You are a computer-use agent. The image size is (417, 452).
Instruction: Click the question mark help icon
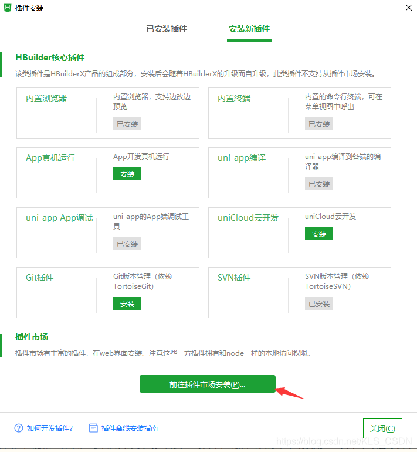pyautogui.click(x=19, y=428)
